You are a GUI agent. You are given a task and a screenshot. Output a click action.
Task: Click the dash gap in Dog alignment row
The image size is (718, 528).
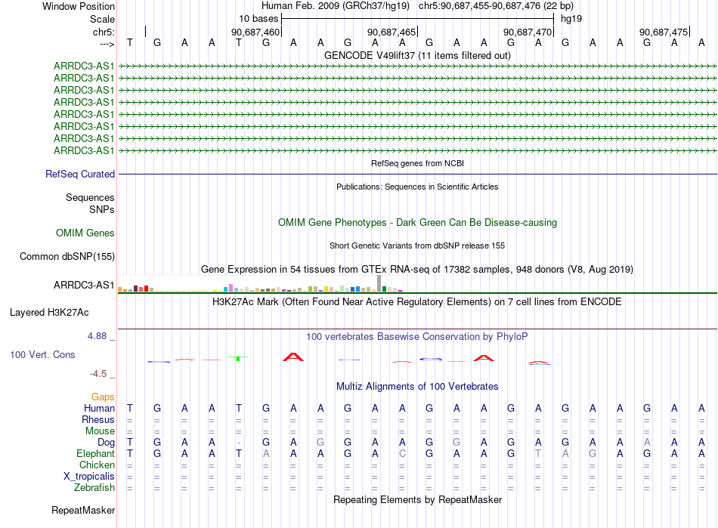click(x=239, y=443)
